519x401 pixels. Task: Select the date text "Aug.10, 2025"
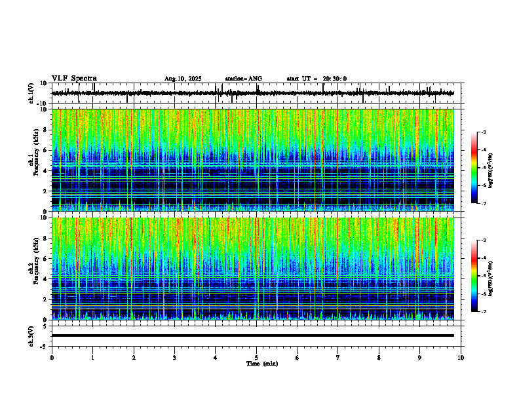183,79
